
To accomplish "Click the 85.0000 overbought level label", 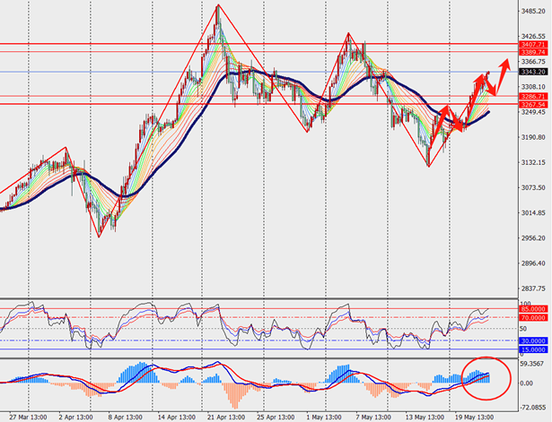I will tap(533, 308).
